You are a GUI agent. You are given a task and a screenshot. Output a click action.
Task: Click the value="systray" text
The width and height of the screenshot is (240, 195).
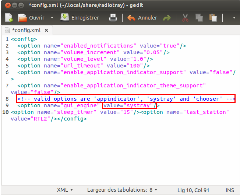[128, 105]
